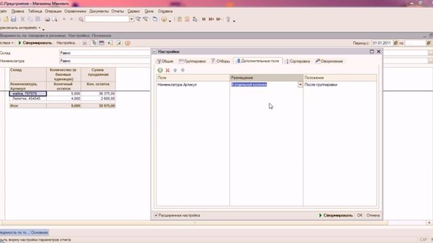Switch to the Общие tab
The image size is (433, 243).
click(x=165, y=61)
